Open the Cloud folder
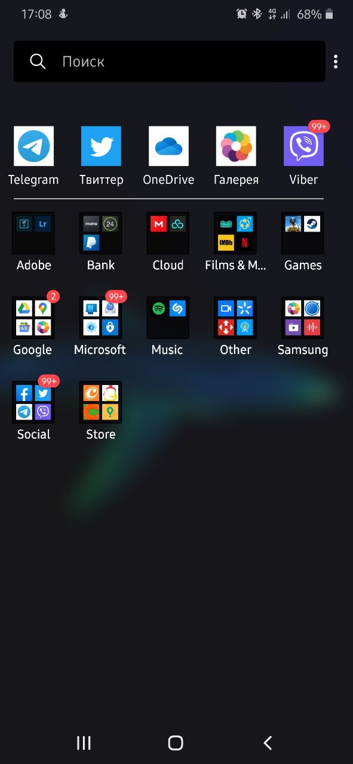The height and width of the screenshot is (764, 353). click(168, 233)
